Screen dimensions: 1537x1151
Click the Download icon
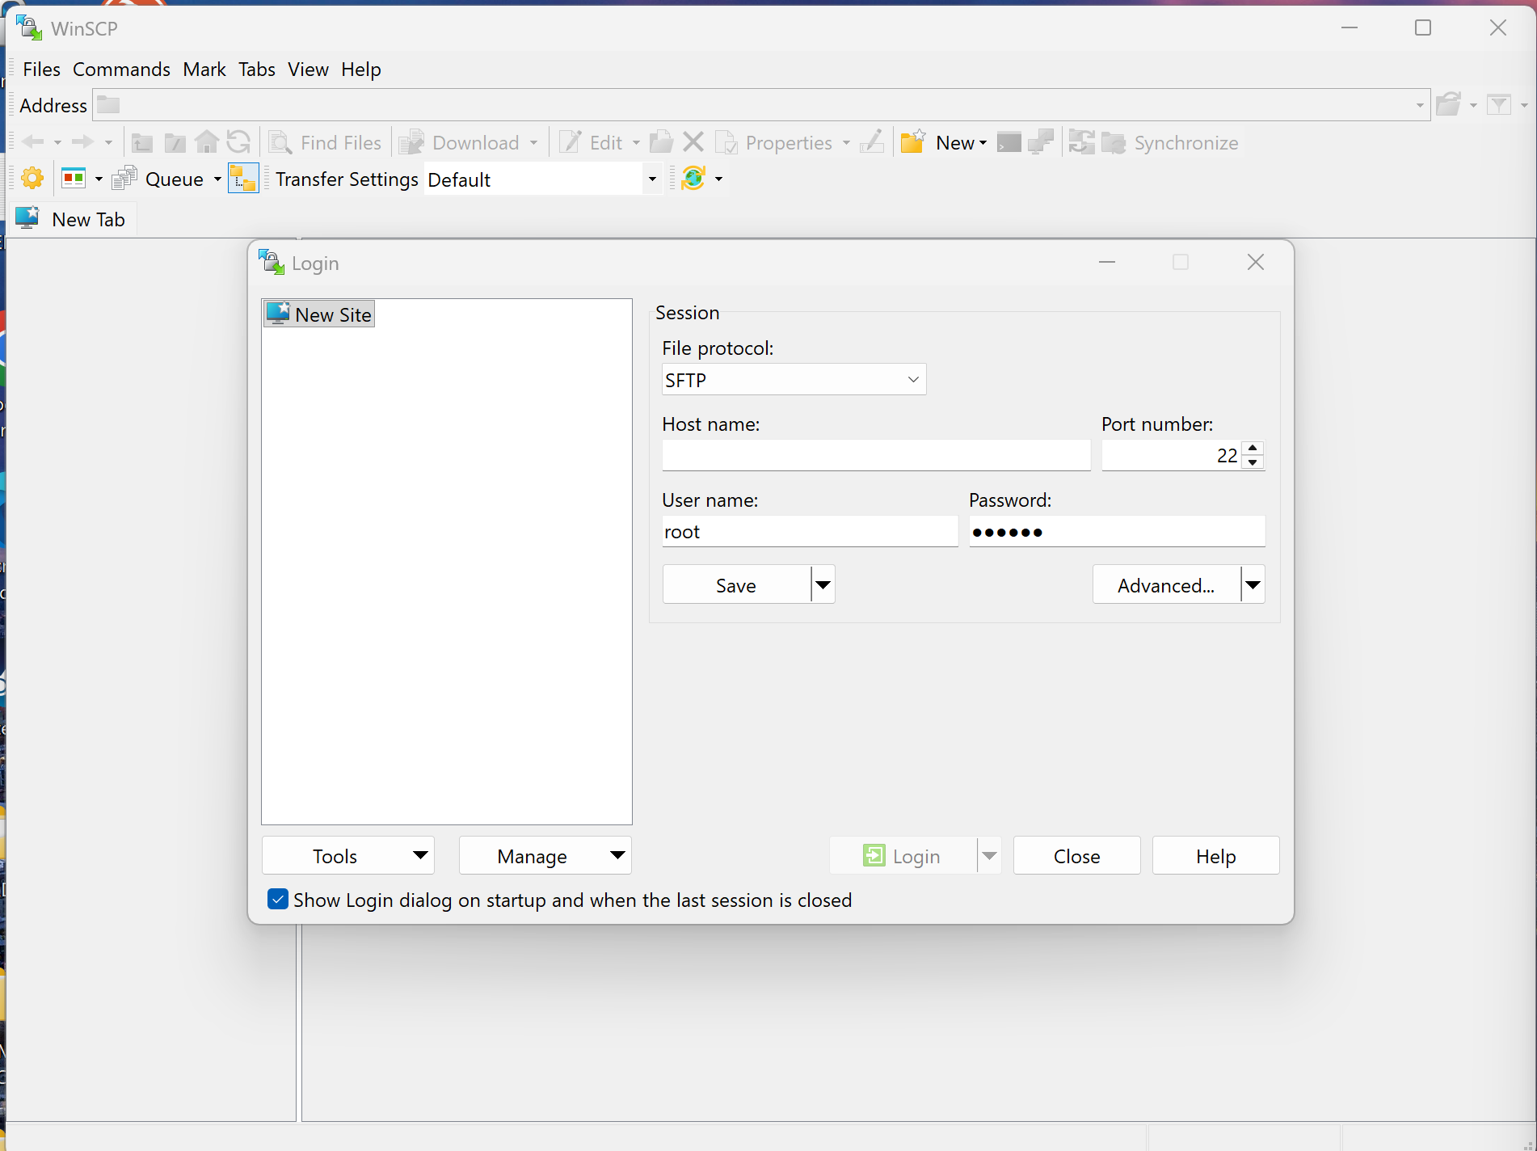(x=411, y=142)
